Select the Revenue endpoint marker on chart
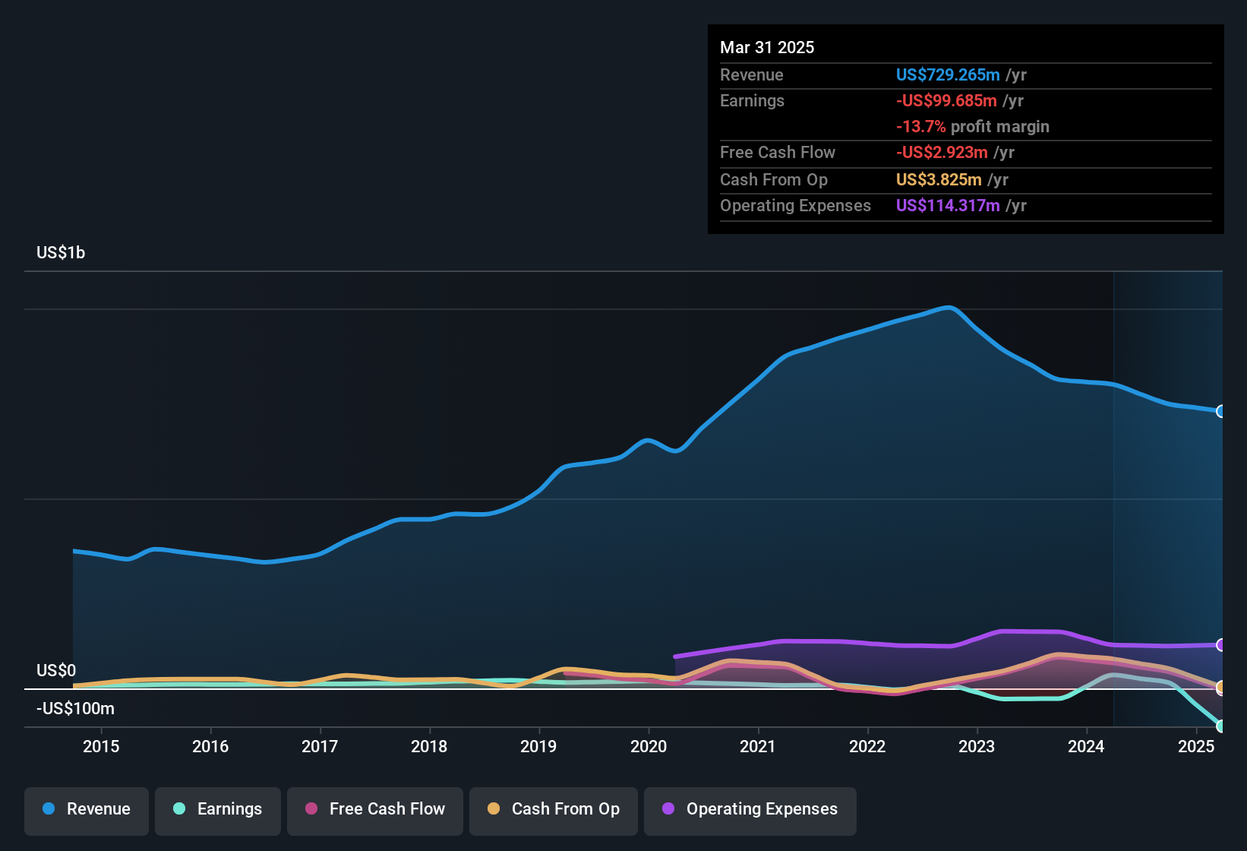Image resolution: width=1247 pixels, height=851 pixels. [x=1221, y=412]
